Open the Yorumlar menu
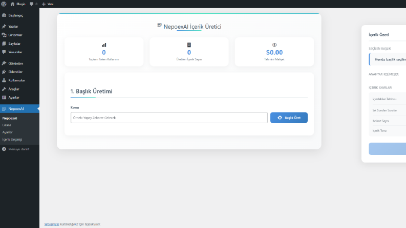Viewport: 406px width, 228px height. click(x=19, y=52)
